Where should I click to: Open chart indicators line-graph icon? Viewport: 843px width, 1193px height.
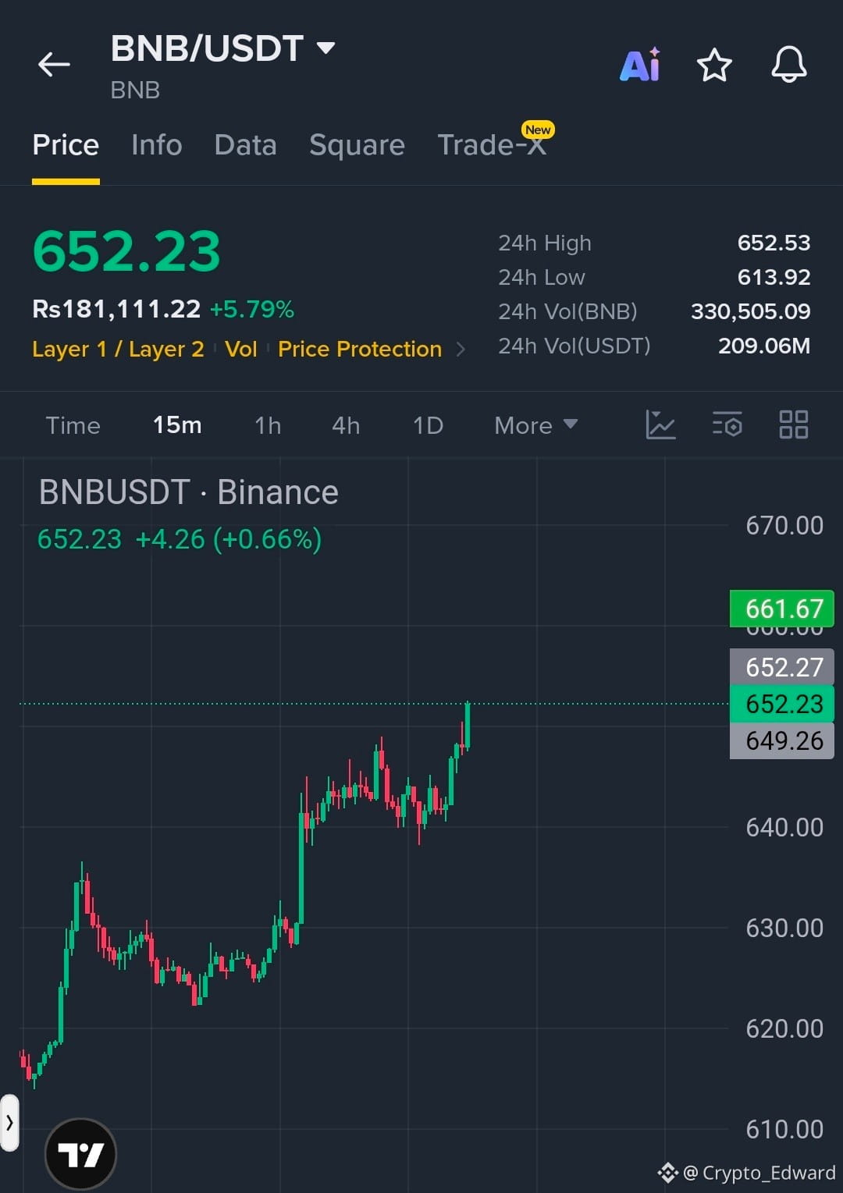click(x=660, y=424)
